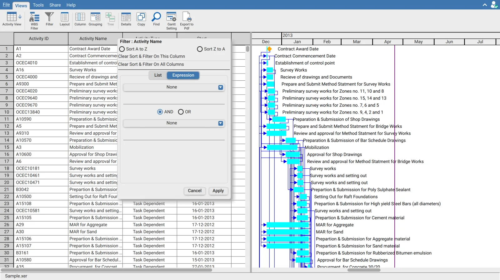This screenshot has height=280, width=500.
Task: Click the table horizontal scrollbar
Action: (x=106, y=270)
